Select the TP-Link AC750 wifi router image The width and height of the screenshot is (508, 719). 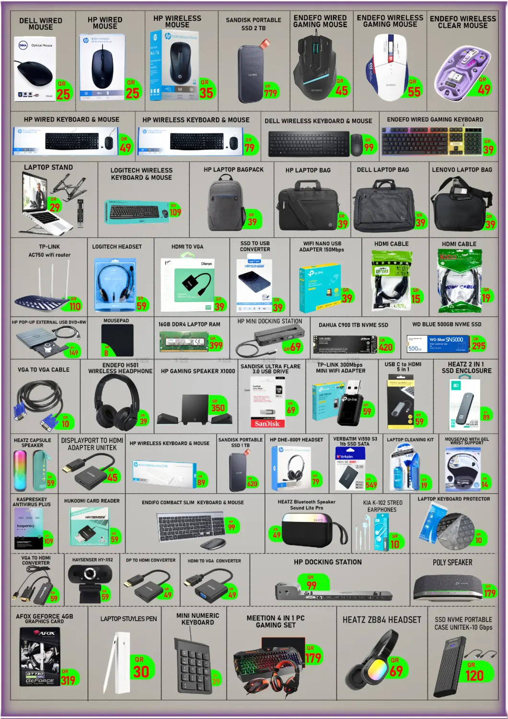(42, 286)
